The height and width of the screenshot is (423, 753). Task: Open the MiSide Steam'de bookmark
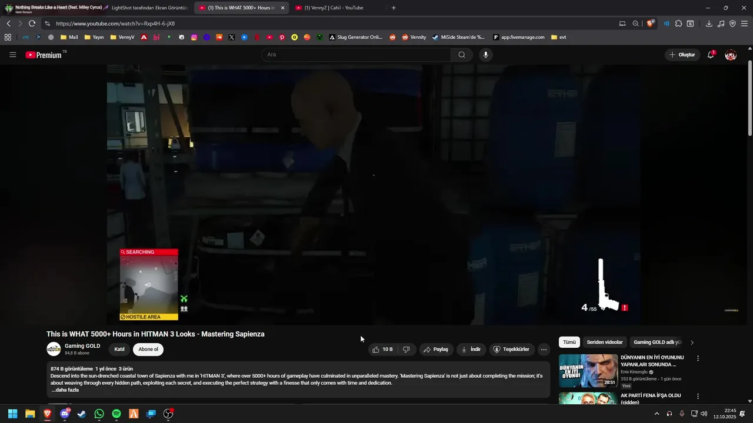[458, 37]
